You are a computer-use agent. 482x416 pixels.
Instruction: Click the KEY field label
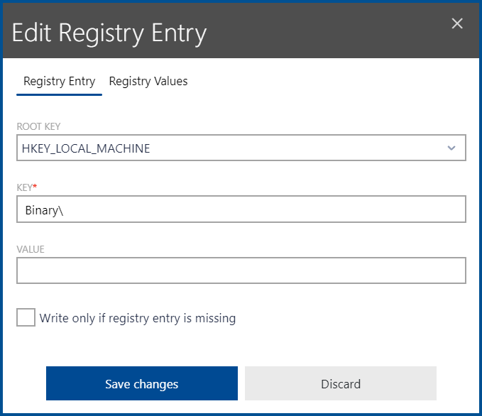[x=24, y=187]
